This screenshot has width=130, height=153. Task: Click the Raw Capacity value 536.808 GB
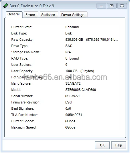74,40
